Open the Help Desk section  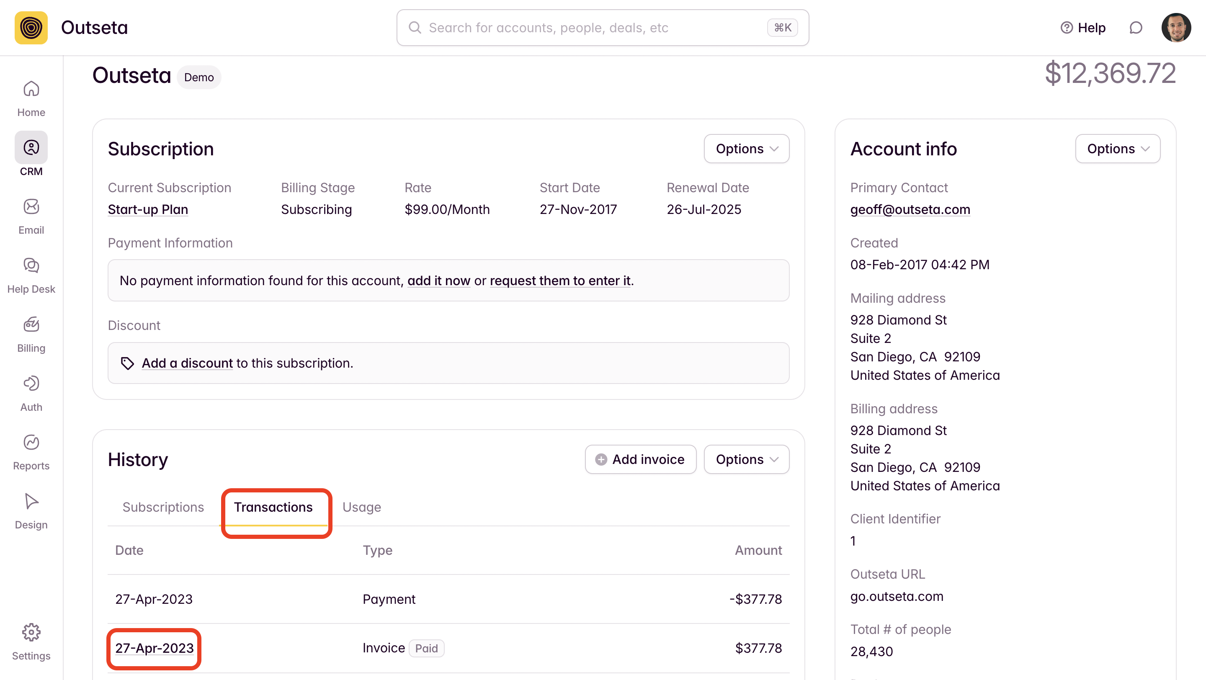(31, 275)
